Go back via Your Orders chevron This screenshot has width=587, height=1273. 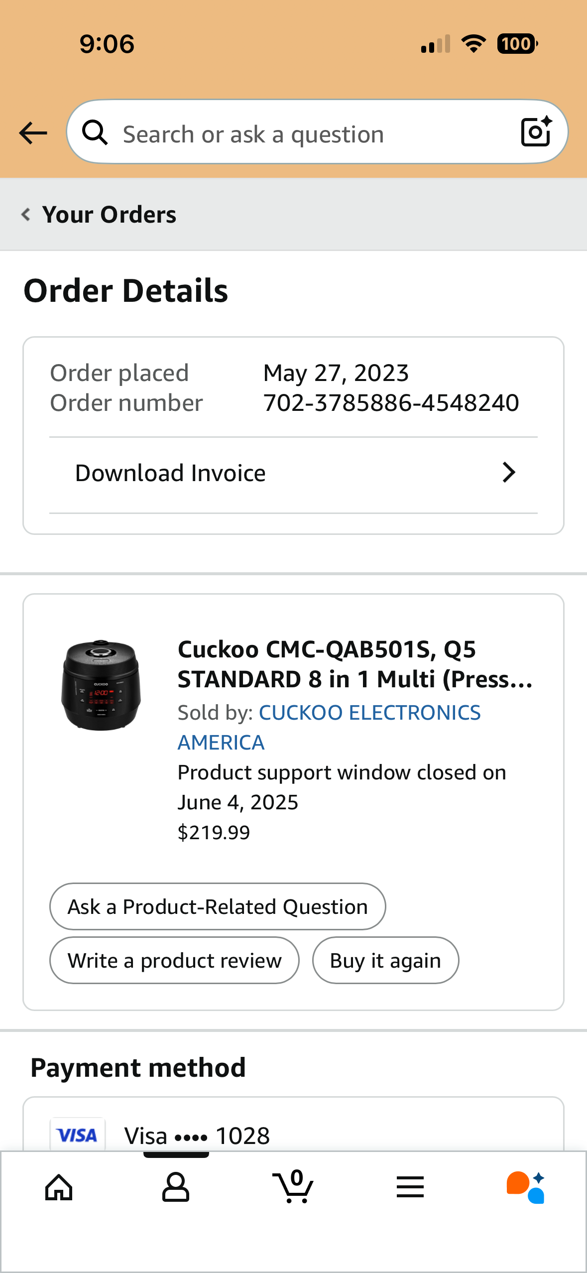point(26,215)
